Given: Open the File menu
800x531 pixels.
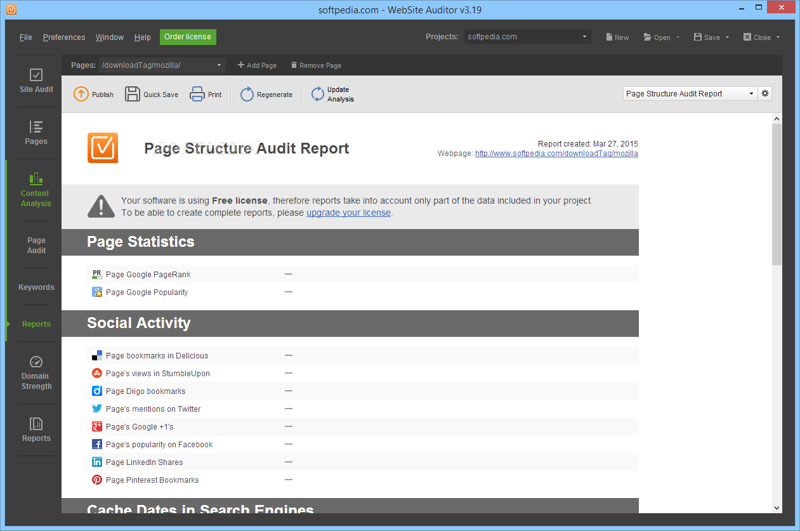Looking at the screenshot, I should click(26, 37).
